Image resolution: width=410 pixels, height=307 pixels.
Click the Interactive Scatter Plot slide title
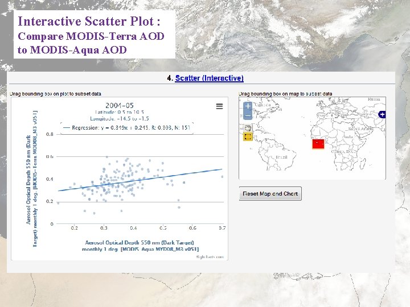pyautogui.click(x=89, y=22)
